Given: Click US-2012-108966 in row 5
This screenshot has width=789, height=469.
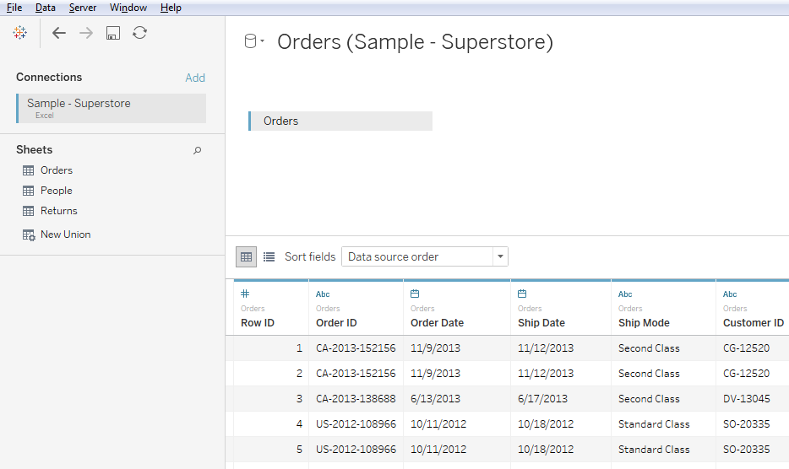Looking at the screenshot, I should [356, 450].
